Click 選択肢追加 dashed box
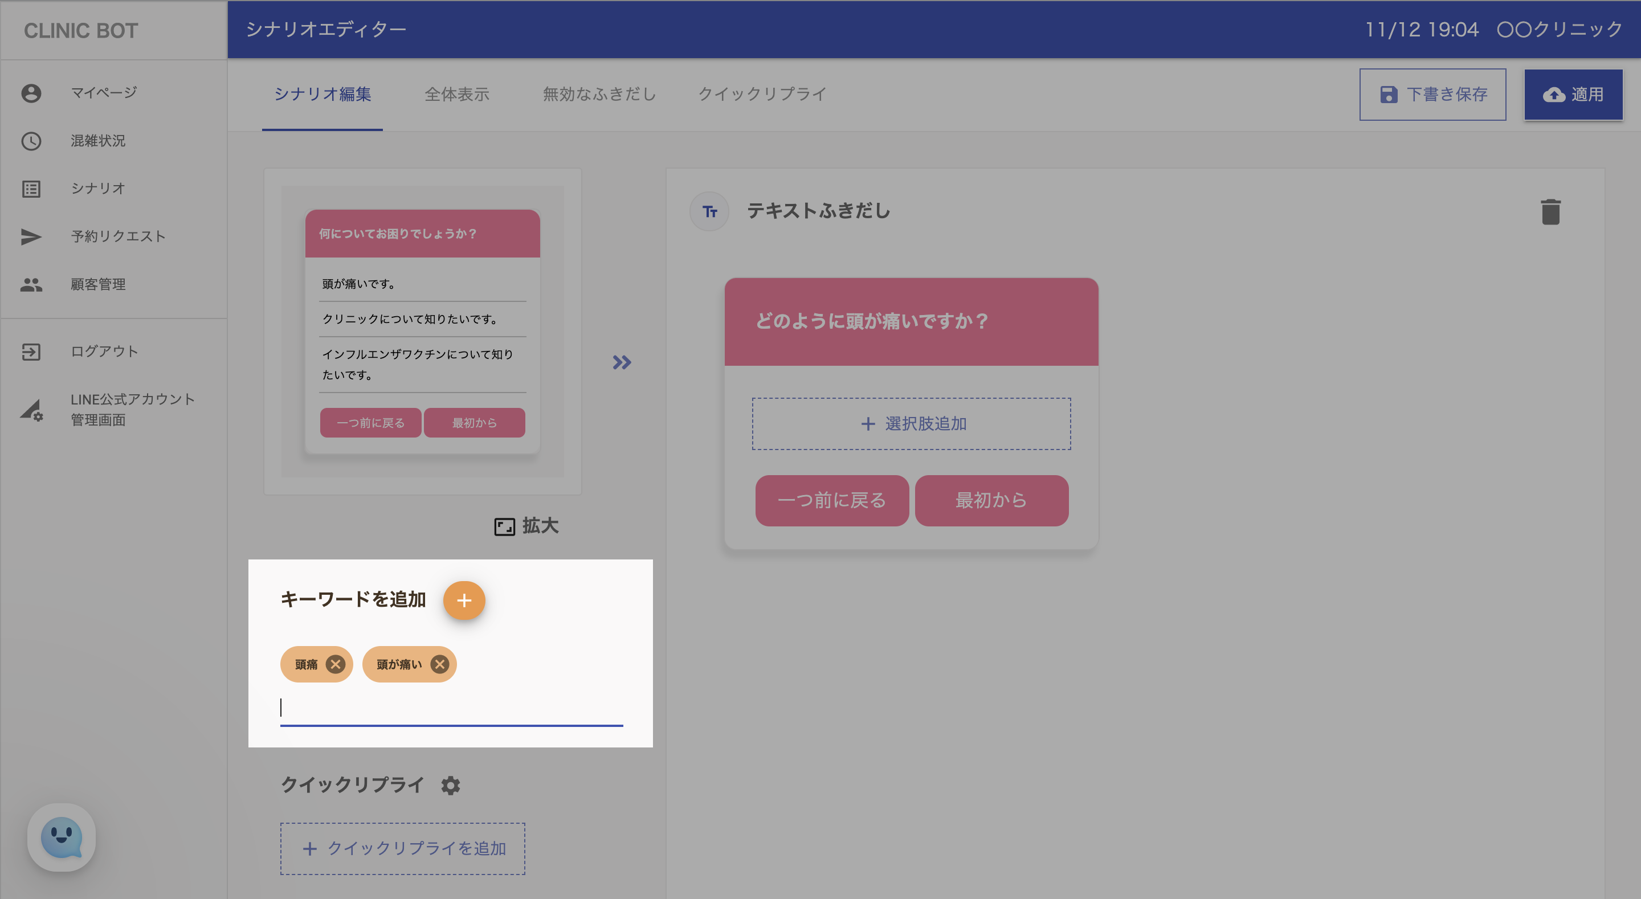Image resolution: width=1641 pixels, height=899 pixels. 911,424
